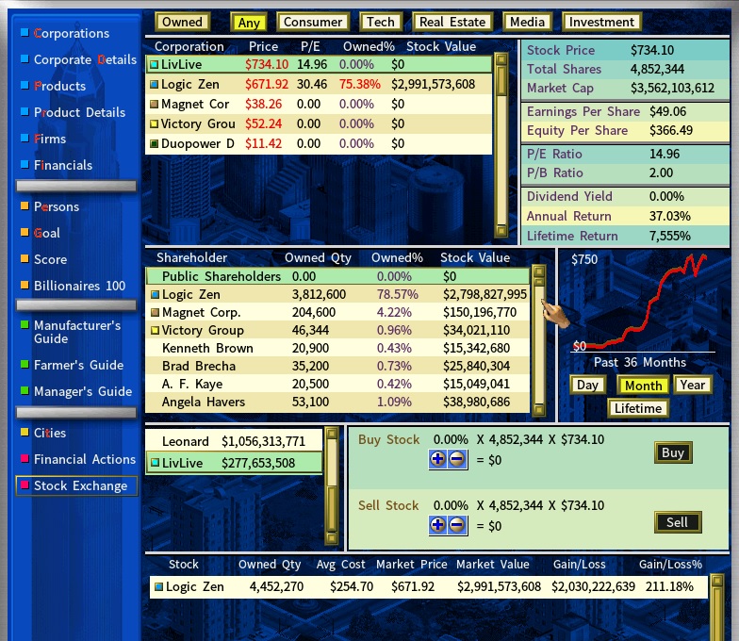739x641 pixels.
Task: Select Brad Brecha shareholder row
Action: click(337, 366)
